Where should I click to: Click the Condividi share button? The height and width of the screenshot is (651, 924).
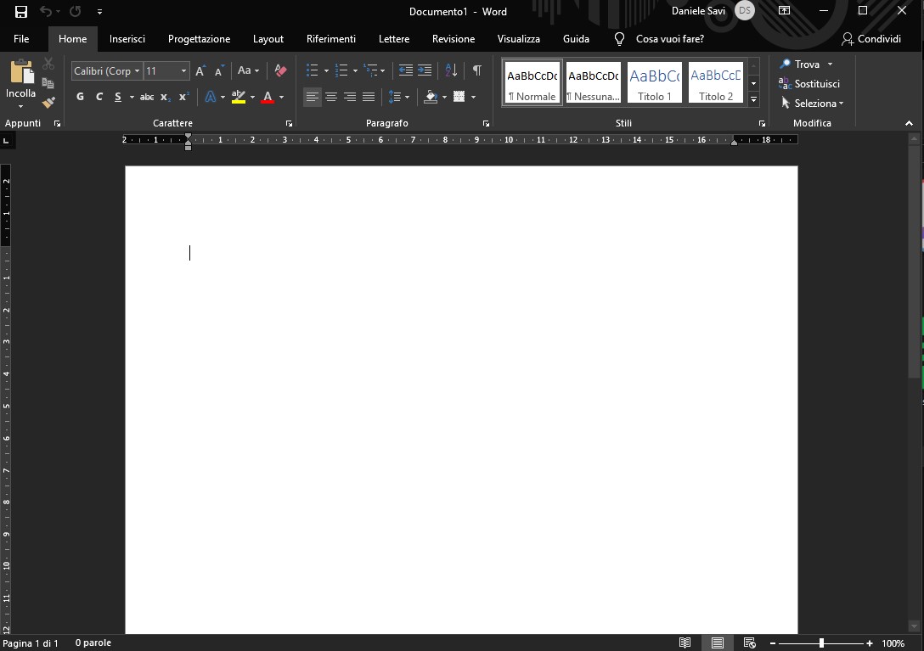pyautogui.click(x=871, y=39)
